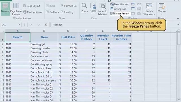Open a New Window
This screenshot has width=181, height=102.
(x=119, y=4)
